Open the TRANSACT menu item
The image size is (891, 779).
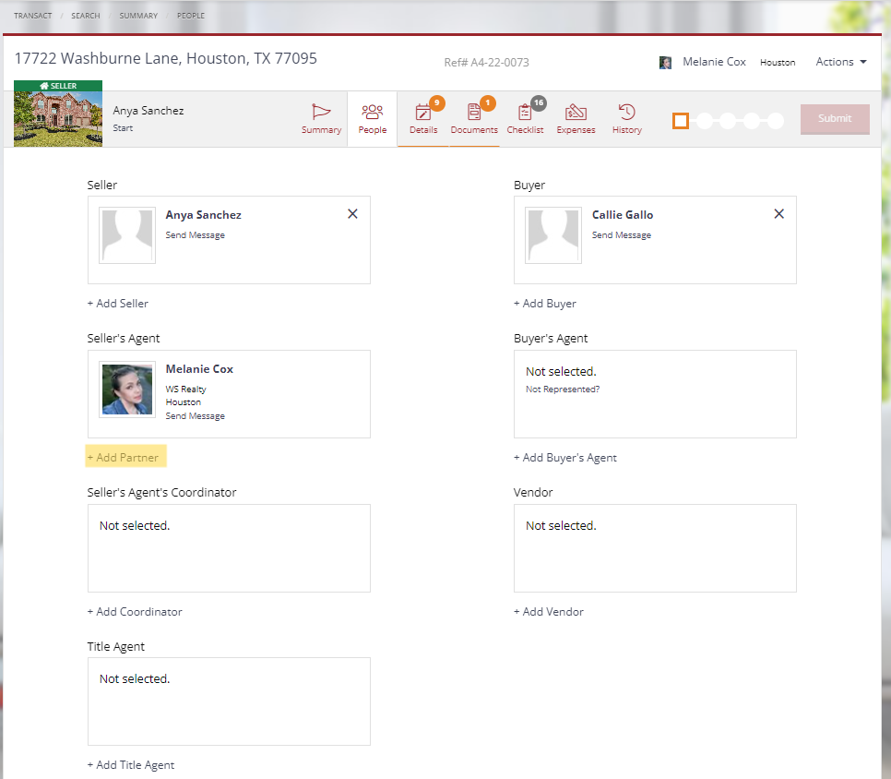click(32, 15)
